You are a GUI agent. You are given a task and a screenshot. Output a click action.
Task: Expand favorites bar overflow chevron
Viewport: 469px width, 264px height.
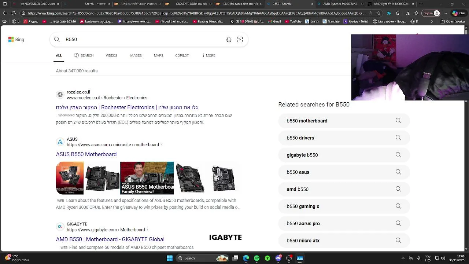pyautogui.click(x=431, y=22)
